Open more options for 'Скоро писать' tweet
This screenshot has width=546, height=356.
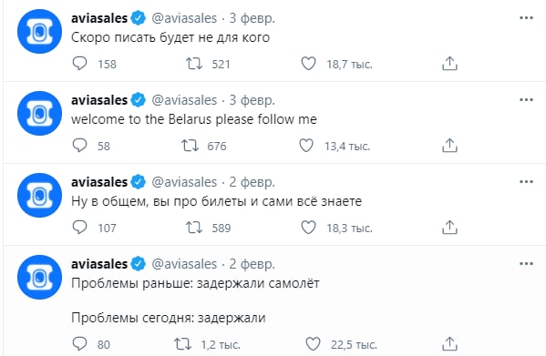pos(526,18)
